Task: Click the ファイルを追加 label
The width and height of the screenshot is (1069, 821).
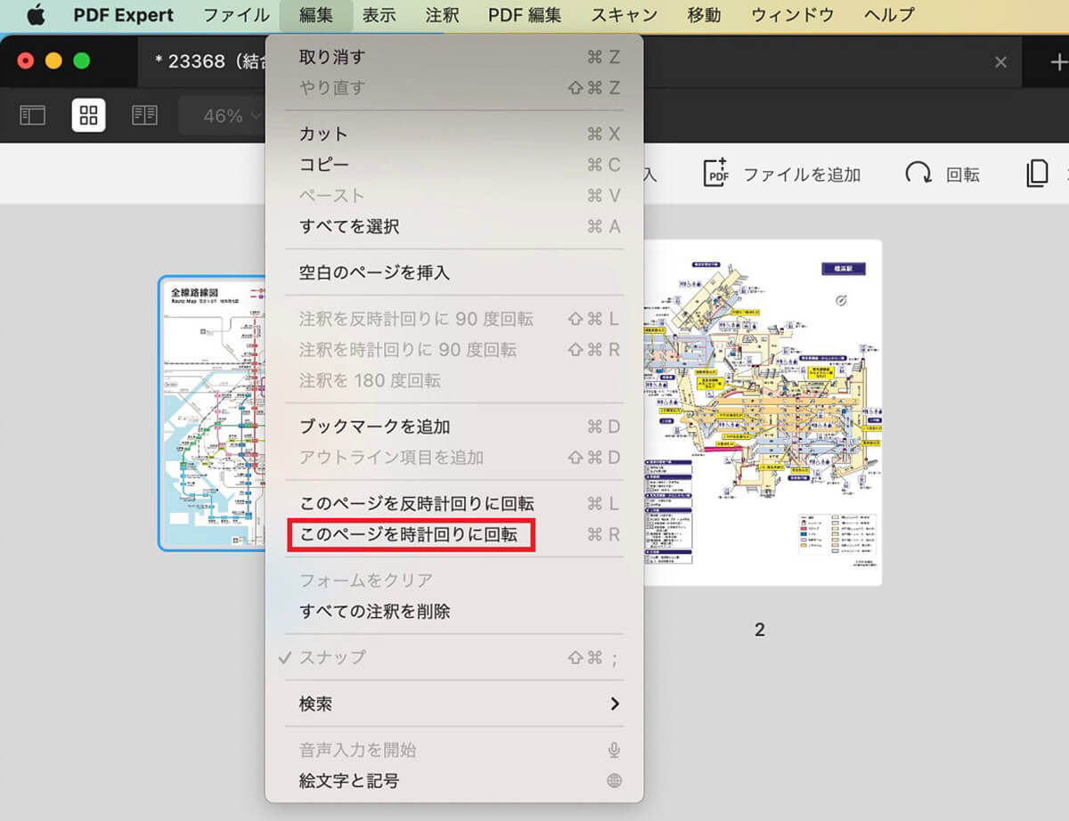Action: 802,175
